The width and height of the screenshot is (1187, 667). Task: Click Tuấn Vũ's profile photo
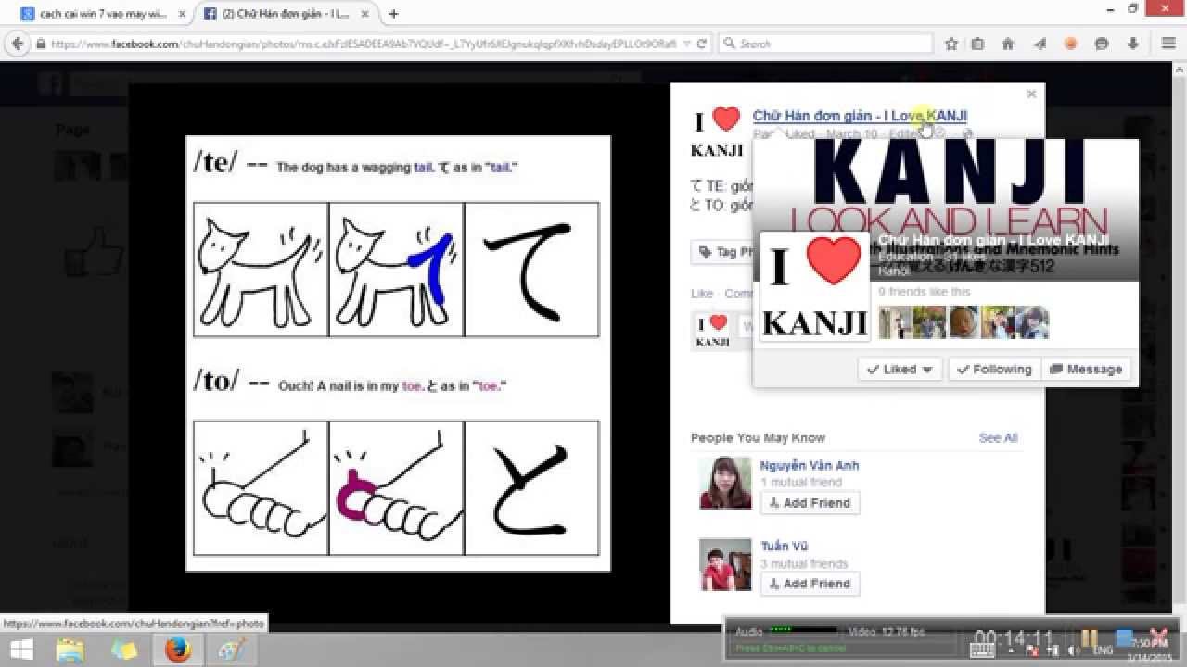725,564
